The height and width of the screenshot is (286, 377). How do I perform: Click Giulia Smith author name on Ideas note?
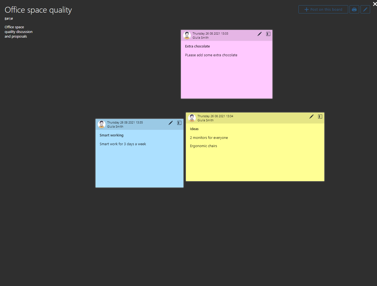[x=205, y=120]
